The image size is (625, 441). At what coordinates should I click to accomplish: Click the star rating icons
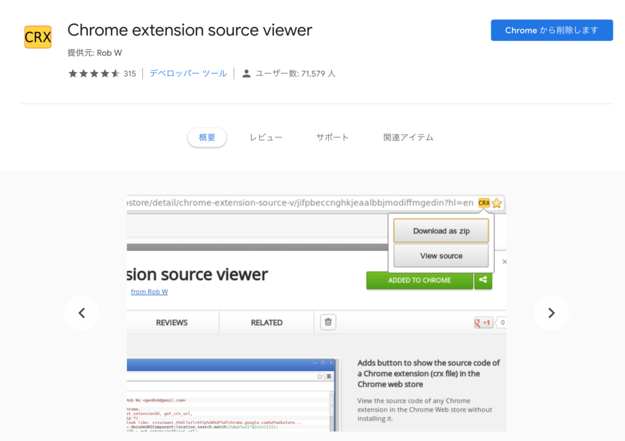click(94, 74)
